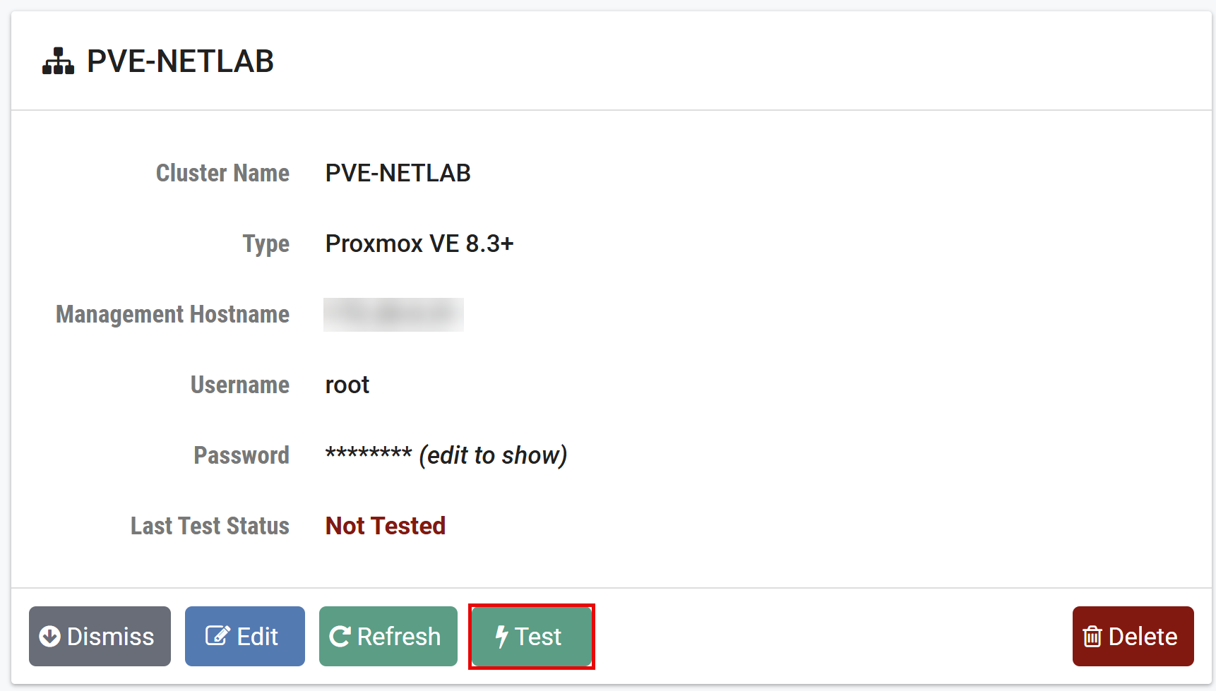Viewport: 1216px width, 691px height.
Task: Click the circular arrow Refresh icon
Action: point(340,636)
